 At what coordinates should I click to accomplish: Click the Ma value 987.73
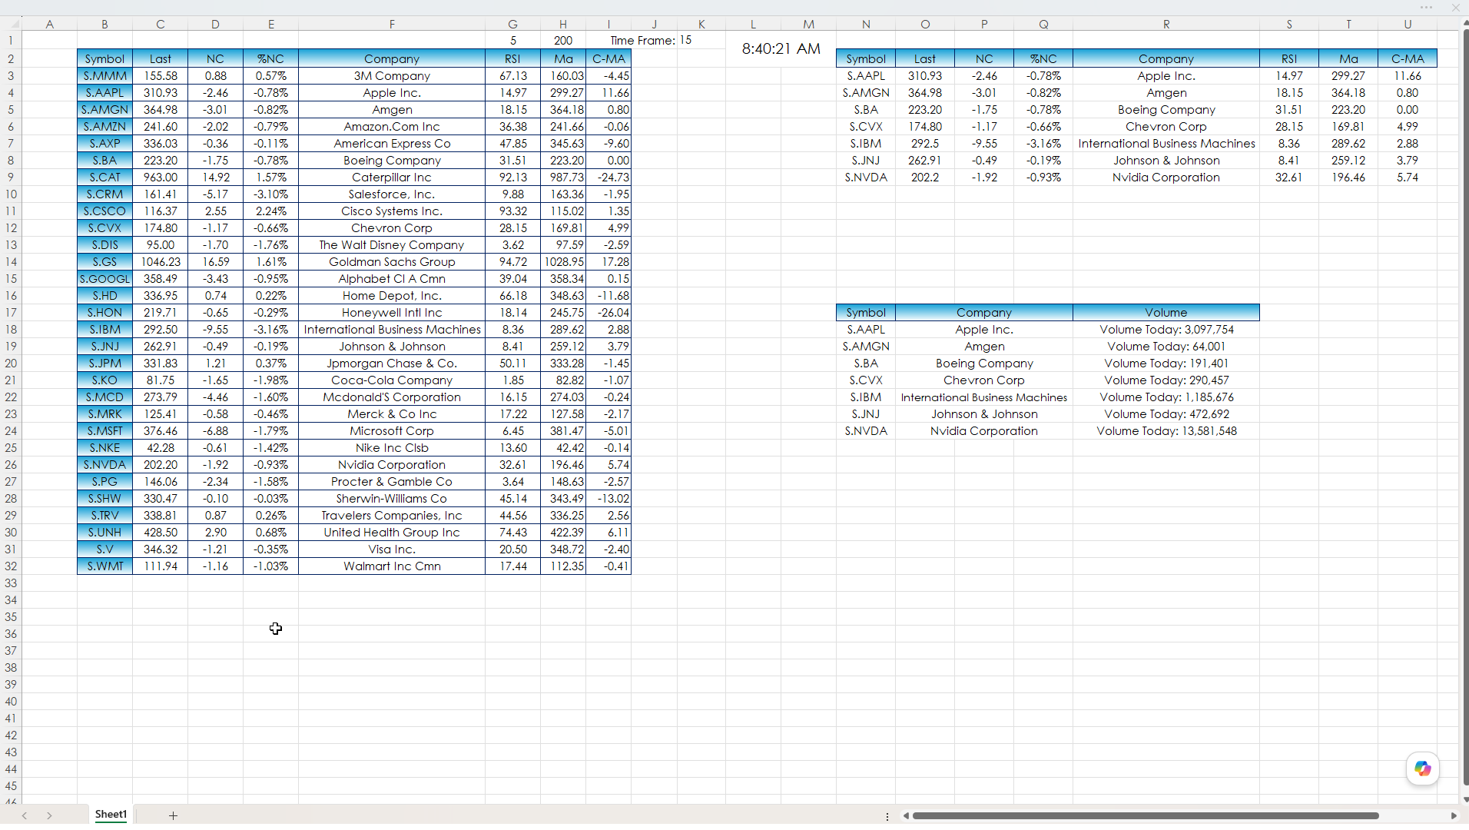[x=563, y=178]
